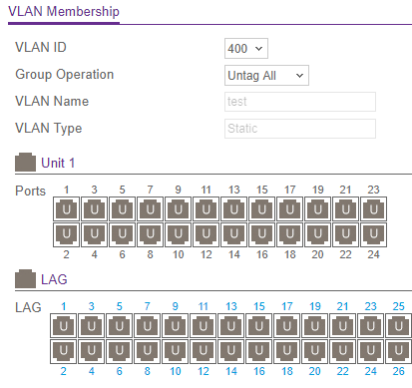Expand the Unit 1 section header

(x=58, y=163)
